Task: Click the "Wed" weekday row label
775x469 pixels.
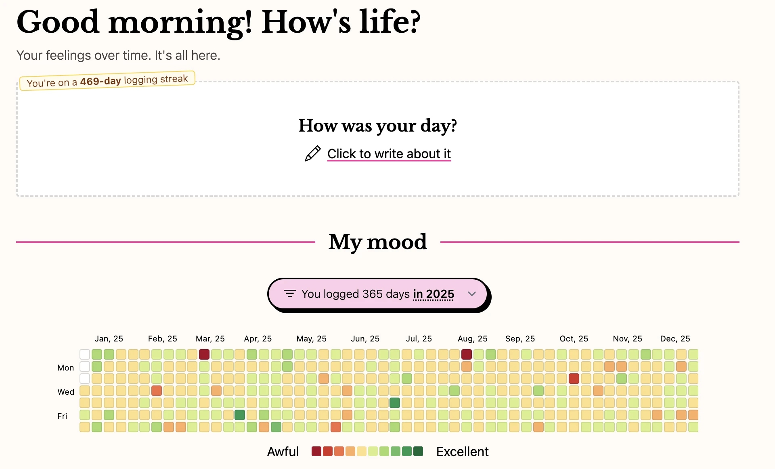Action: (x=66, y=392)
